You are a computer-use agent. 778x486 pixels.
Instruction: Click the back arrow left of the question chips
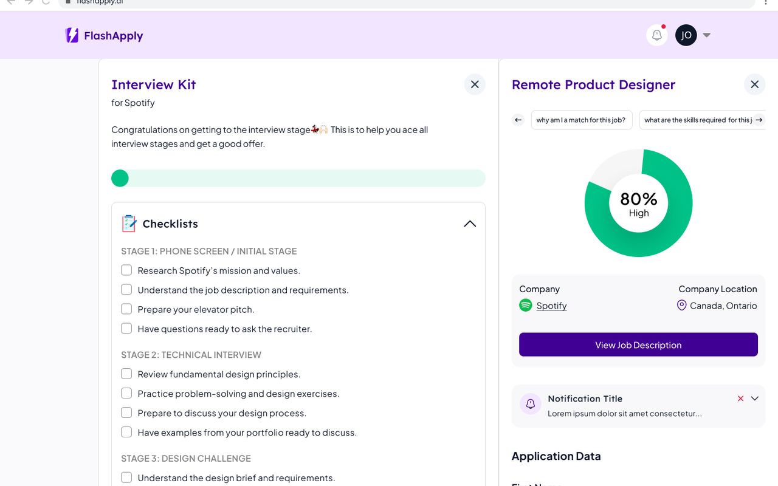(x=518, y=120)
